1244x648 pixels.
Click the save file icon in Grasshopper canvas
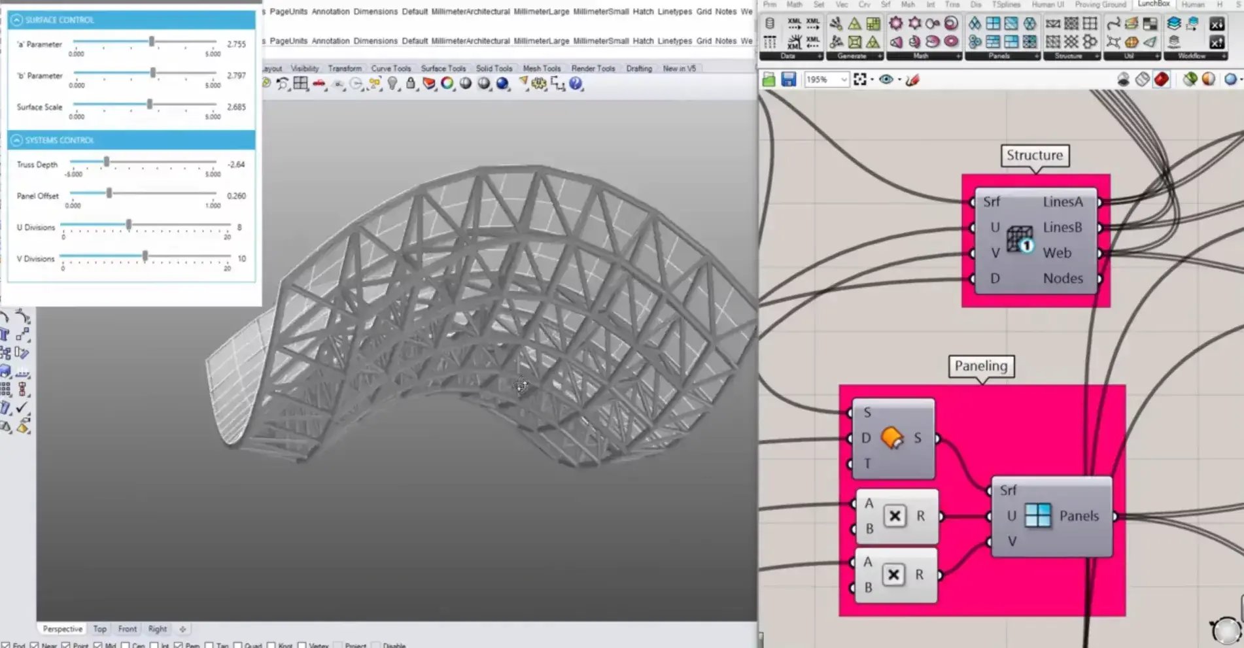click(788, 79)
